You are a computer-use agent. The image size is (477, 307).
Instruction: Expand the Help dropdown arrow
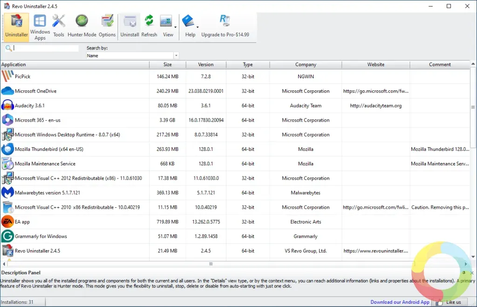point(198,27)
